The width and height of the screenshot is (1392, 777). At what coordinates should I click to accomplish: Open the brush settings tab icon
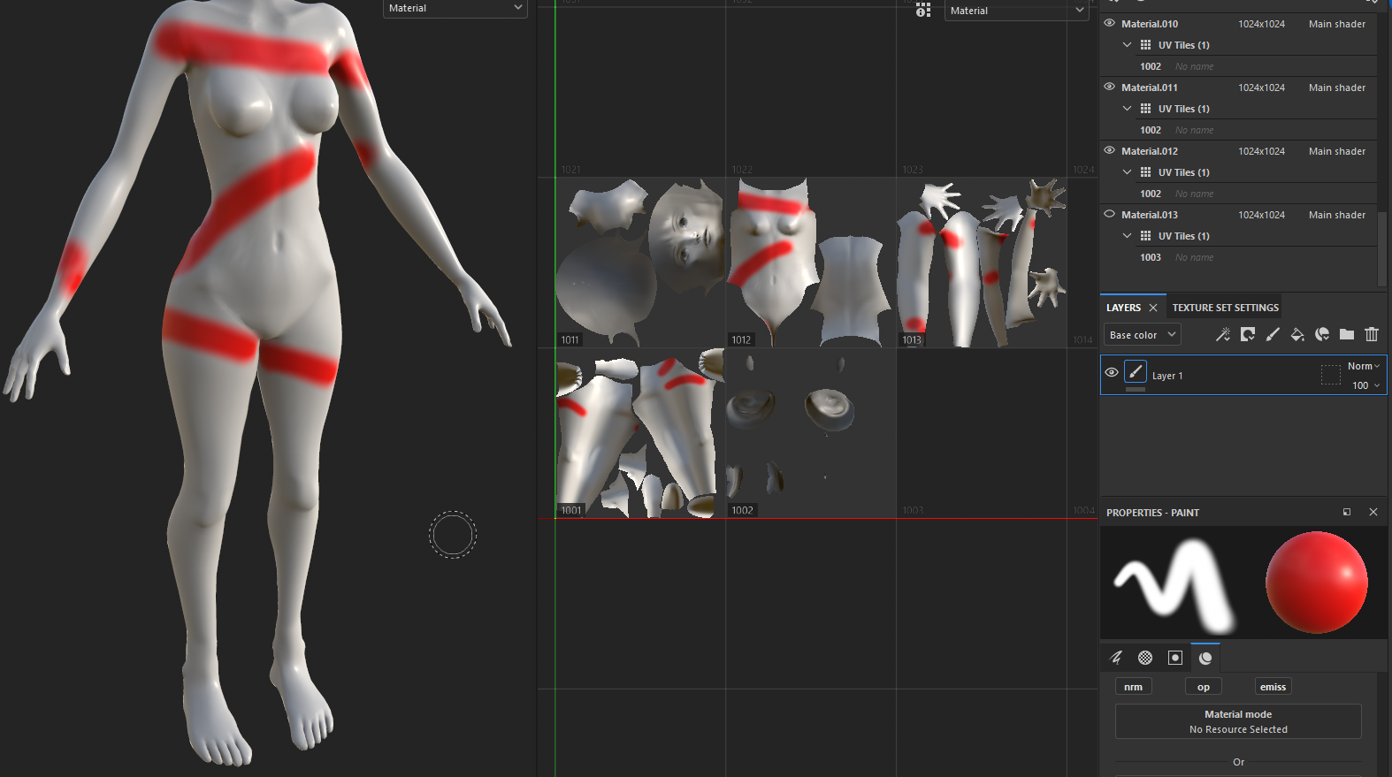click(1116, 658)
